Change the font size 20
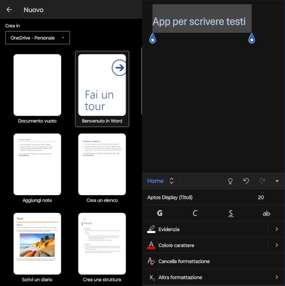Screen dimensions: 285x286 [x=261, y=198]
